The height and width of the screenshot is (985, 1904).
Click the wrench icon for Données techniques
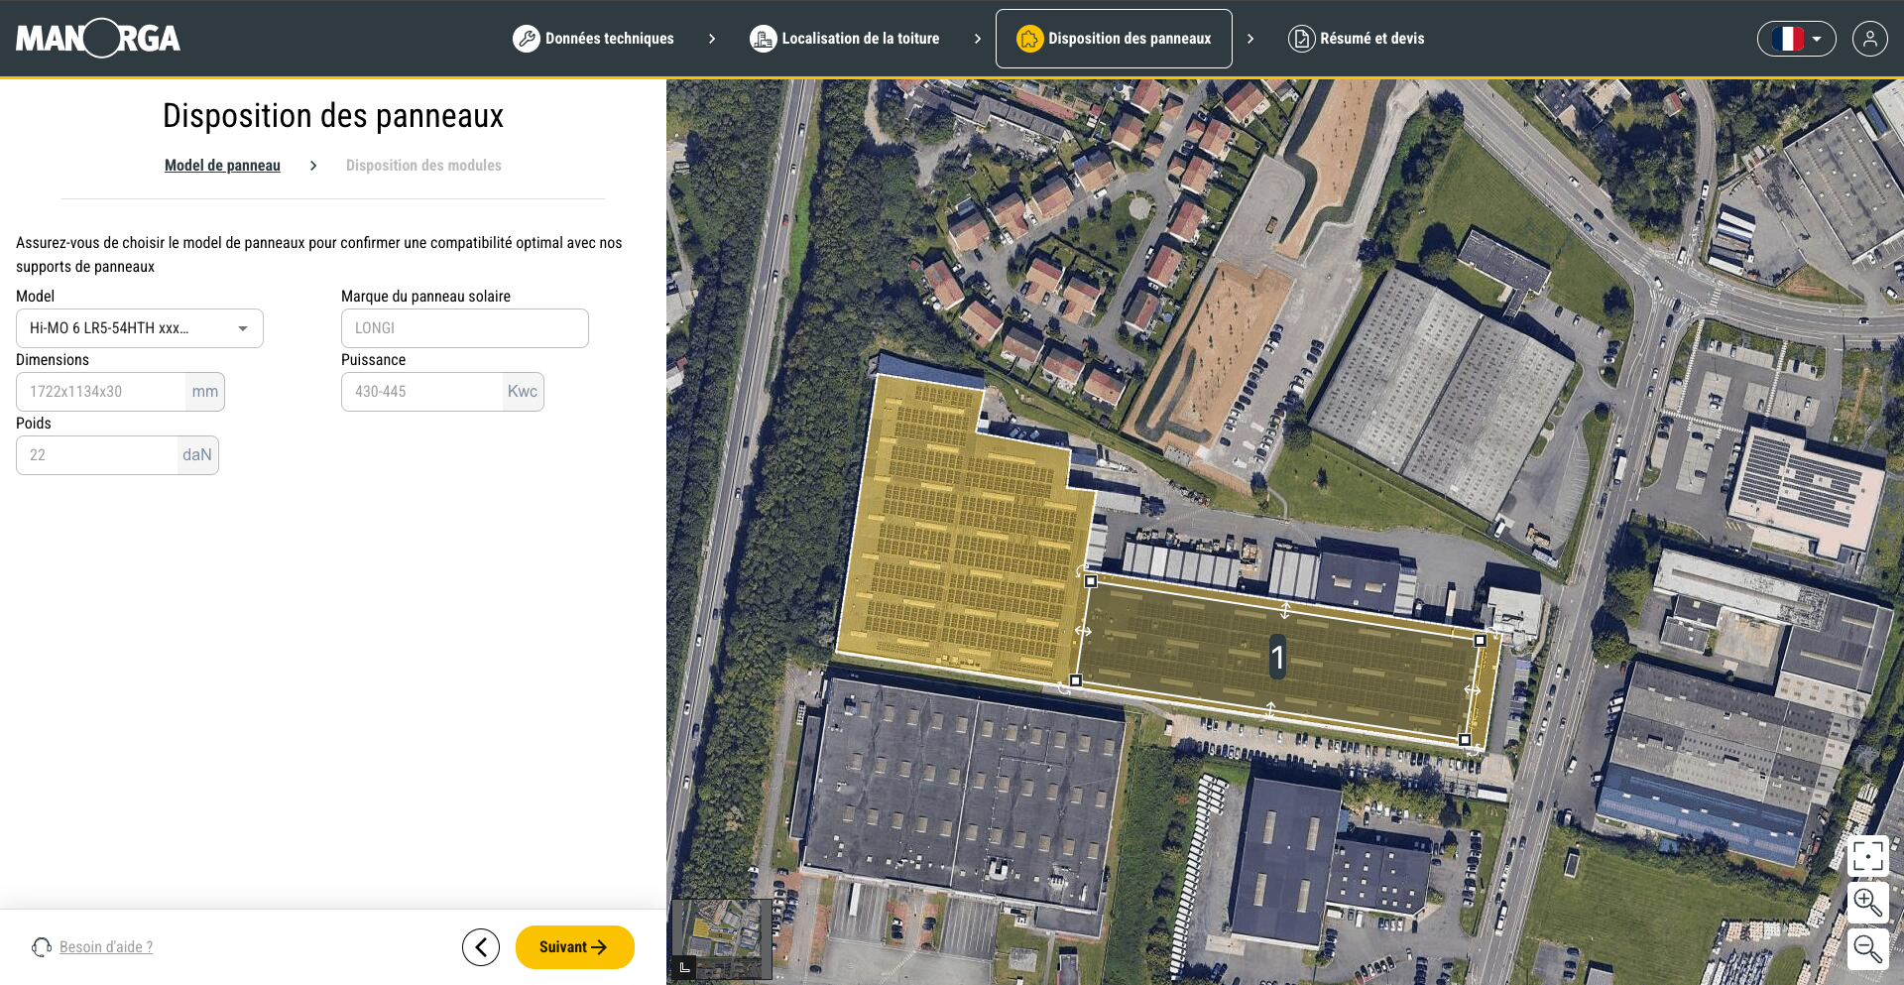pos(527,39)
